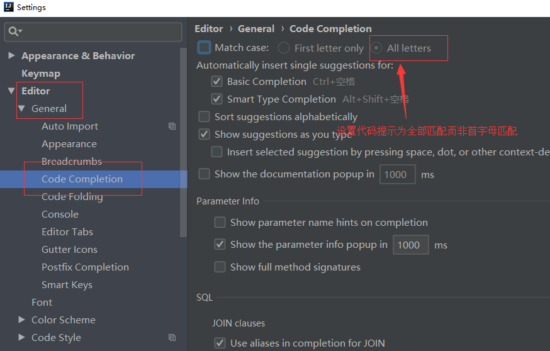Click the documentation popup delay field
This screenshot has height=351, width=550.
click(x=397, y=174)
